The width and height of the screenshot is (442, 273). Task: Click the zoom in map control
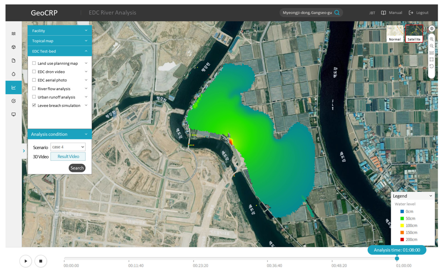[431, 39]
